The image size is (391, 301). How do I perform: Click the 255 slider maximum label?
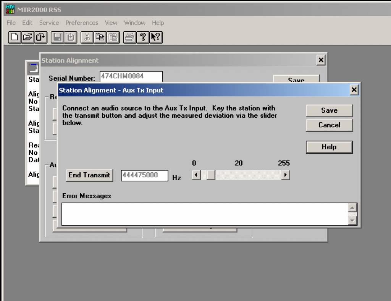point(284,163)
